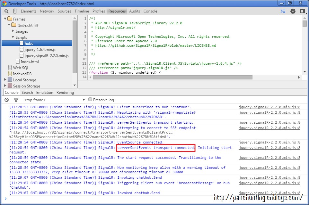Collapse the Frames tree node
The width and height of the screenshot is (309, 205).
click(x=5, y=19)
